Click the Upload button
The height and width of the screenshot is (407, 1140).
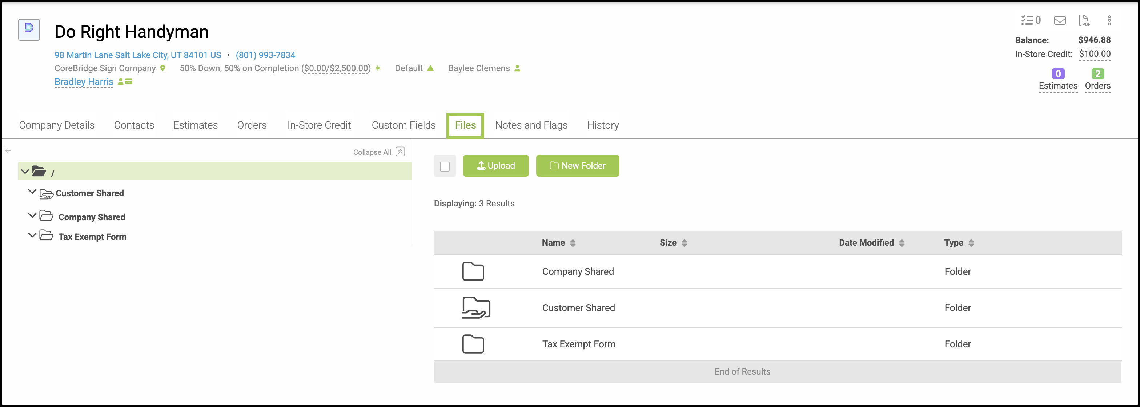495,166
